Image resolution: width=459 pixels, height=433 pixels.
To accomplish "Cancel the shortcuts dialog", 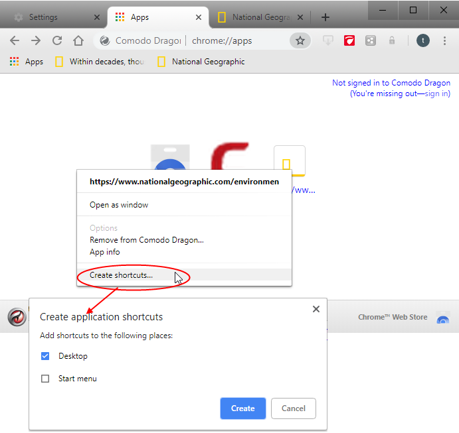I will coord(294,408).
